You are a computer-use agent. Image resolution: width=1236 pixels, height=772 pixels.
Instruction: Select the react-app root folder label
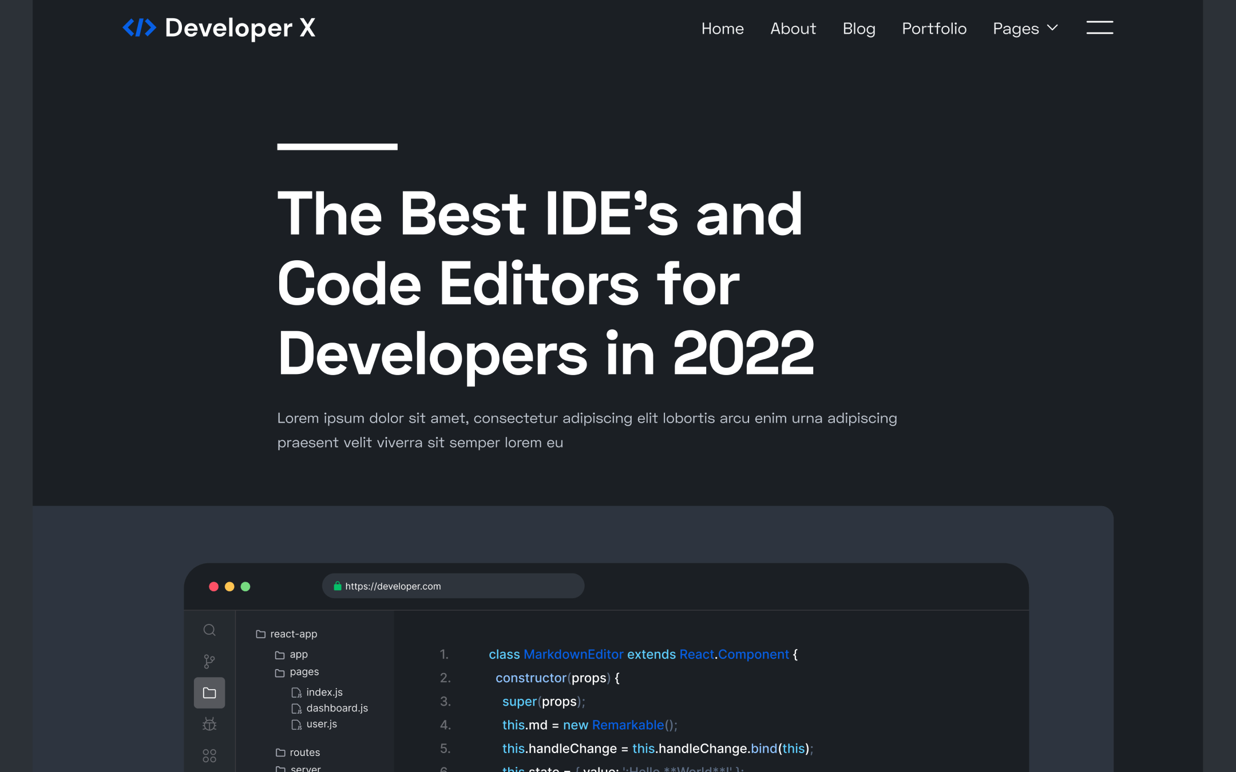[x=294, y=634]
